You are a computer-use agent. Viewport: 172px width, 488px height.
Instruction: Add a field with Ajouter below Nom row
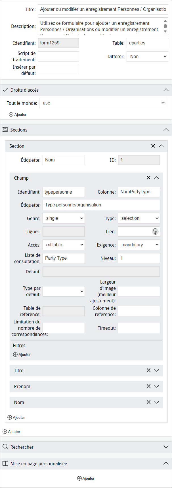click(x=16, y=417)
